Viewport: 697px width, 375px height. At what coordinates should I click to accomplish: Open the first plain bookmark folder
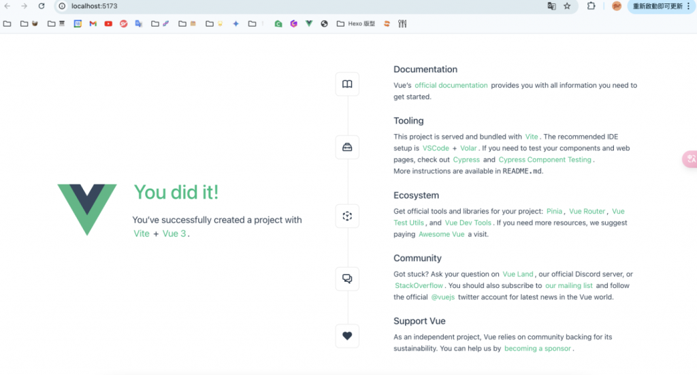[7, 24]
